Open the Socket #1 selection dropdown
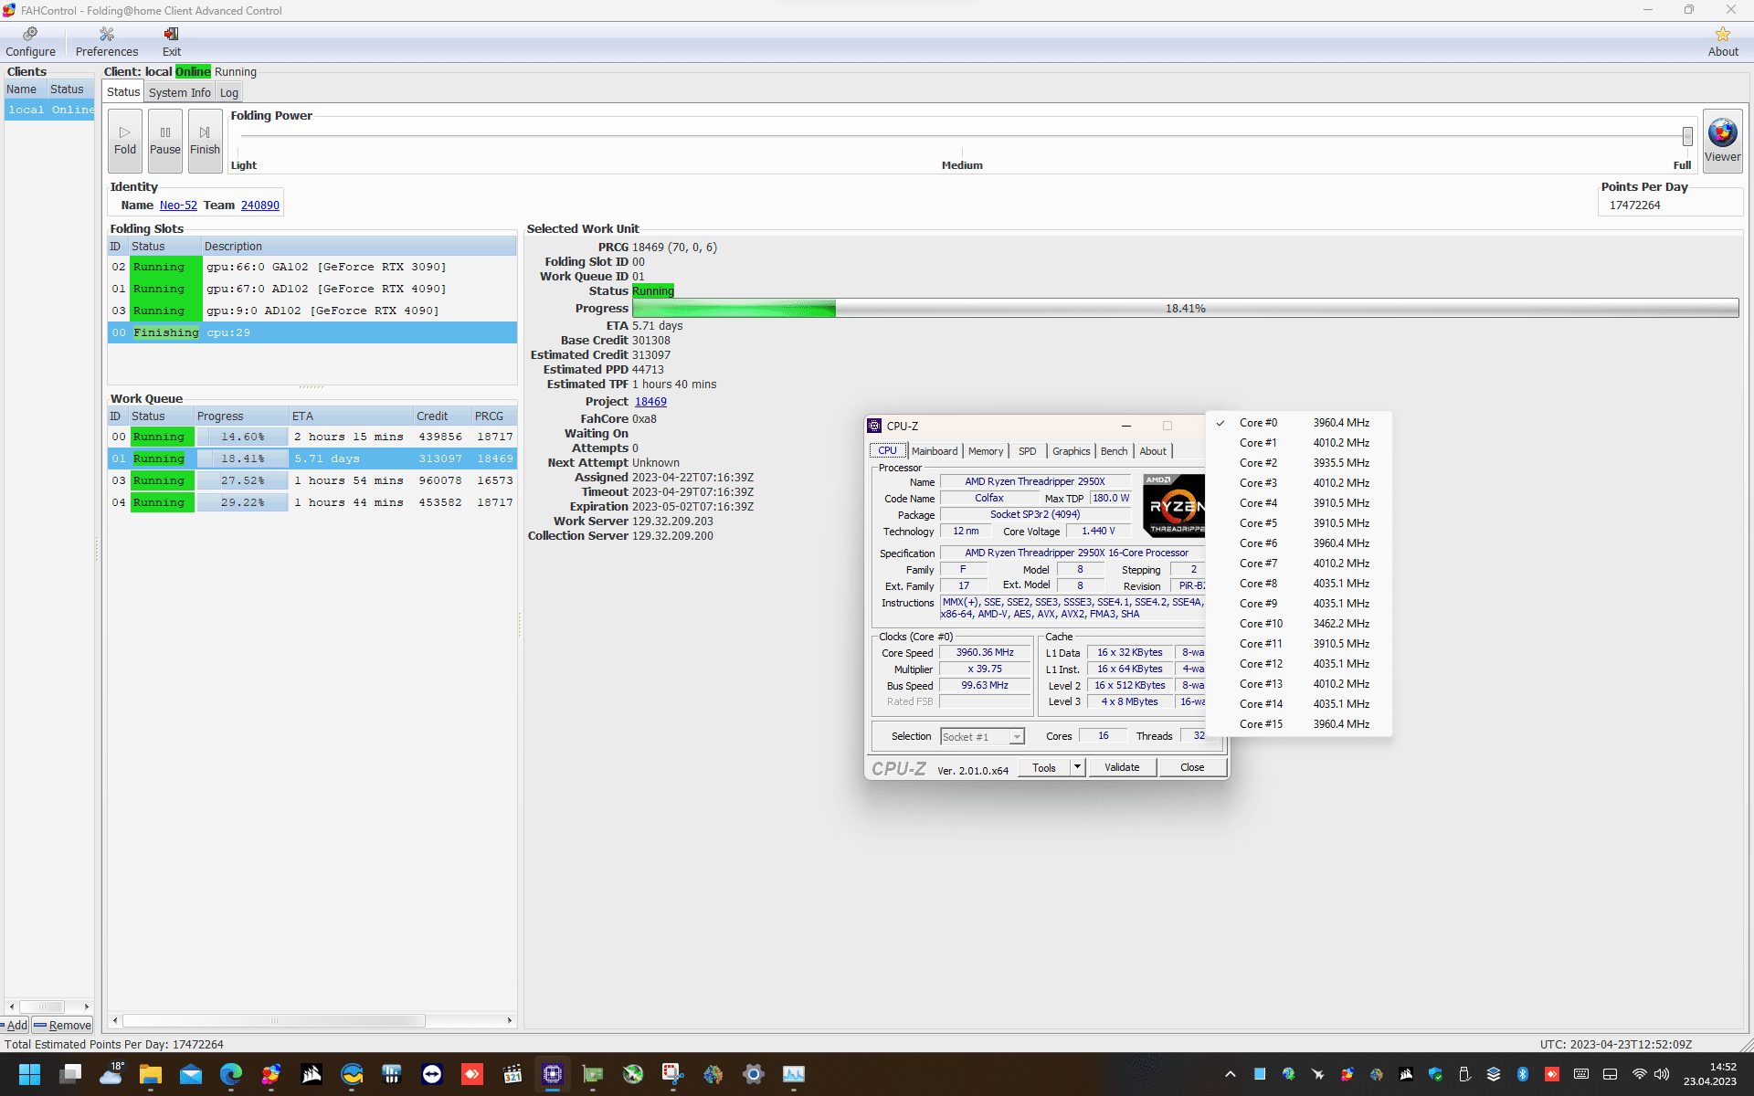This screenshot has width=1754, height=1096. click(982, 737)
